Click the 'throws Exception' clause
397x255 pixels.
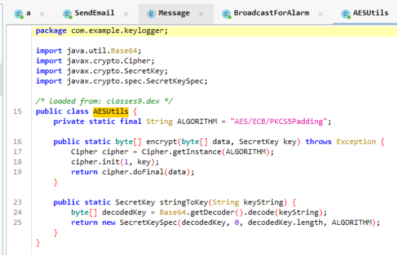(340, 142)
